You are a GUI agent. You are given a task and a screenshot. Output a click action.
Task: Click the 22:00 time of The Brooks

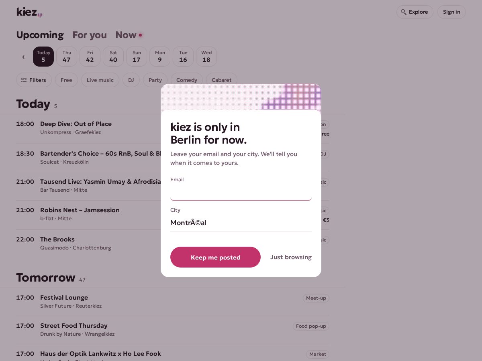click(x=25, y=239)
